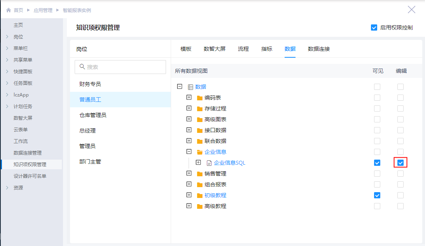
Task: Click the search magnifier icon
Action: tap(82, 67)
